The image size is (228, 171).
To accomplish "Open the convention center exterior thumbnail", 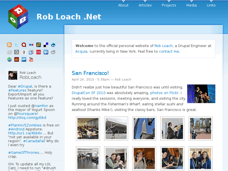I will coord(116,129).
